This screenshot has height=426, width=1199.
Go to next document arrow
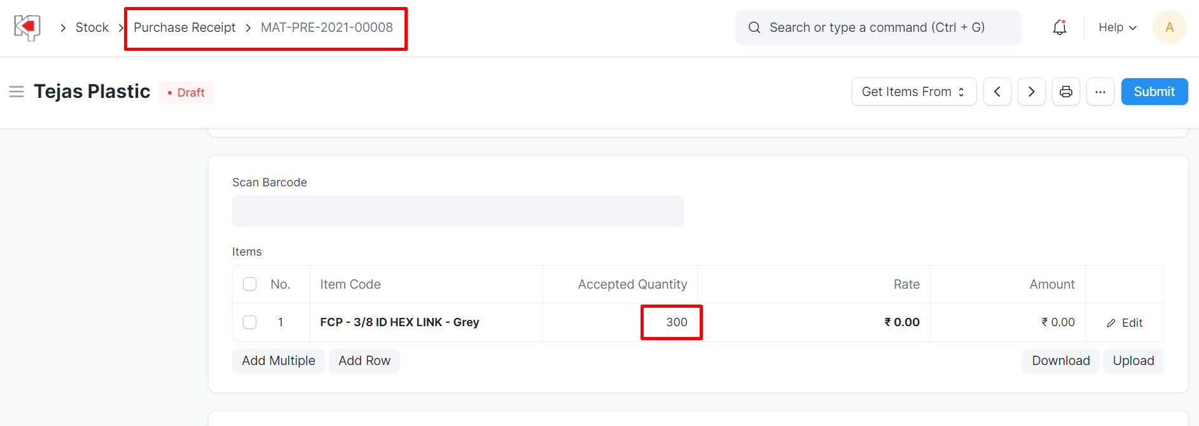coord(1031,92)
